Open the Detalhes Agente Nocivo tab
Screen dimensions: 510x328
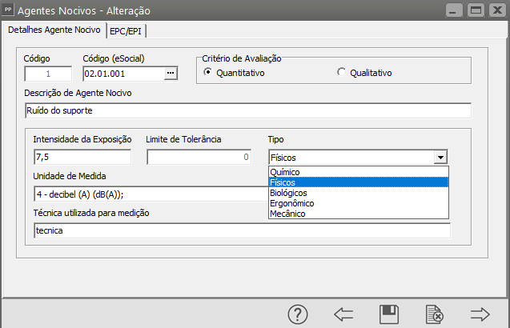tap(53, 30)
